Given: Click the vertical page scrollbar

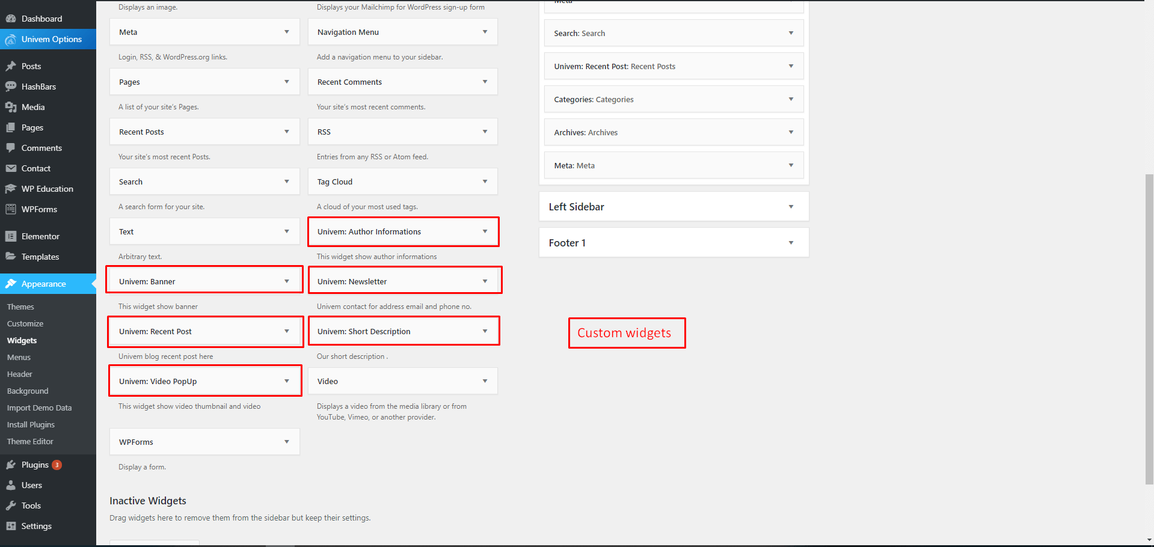Looking at the screenshot, I should [1149, 329].
